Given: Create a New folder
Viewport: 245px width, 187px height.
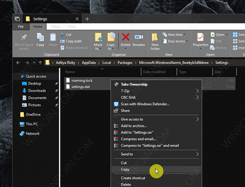Looking at the screenshot, I should tap(155, 42).
